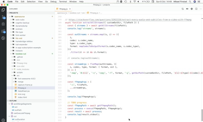
Task: Click the battery 41% indicator
Action: tap(146, 2)
